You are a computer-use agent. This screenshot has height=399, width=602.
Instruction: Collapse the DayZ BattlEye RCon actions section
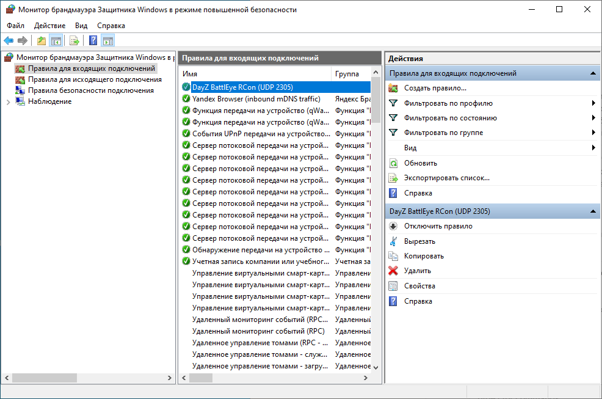(x=593, y=211)
